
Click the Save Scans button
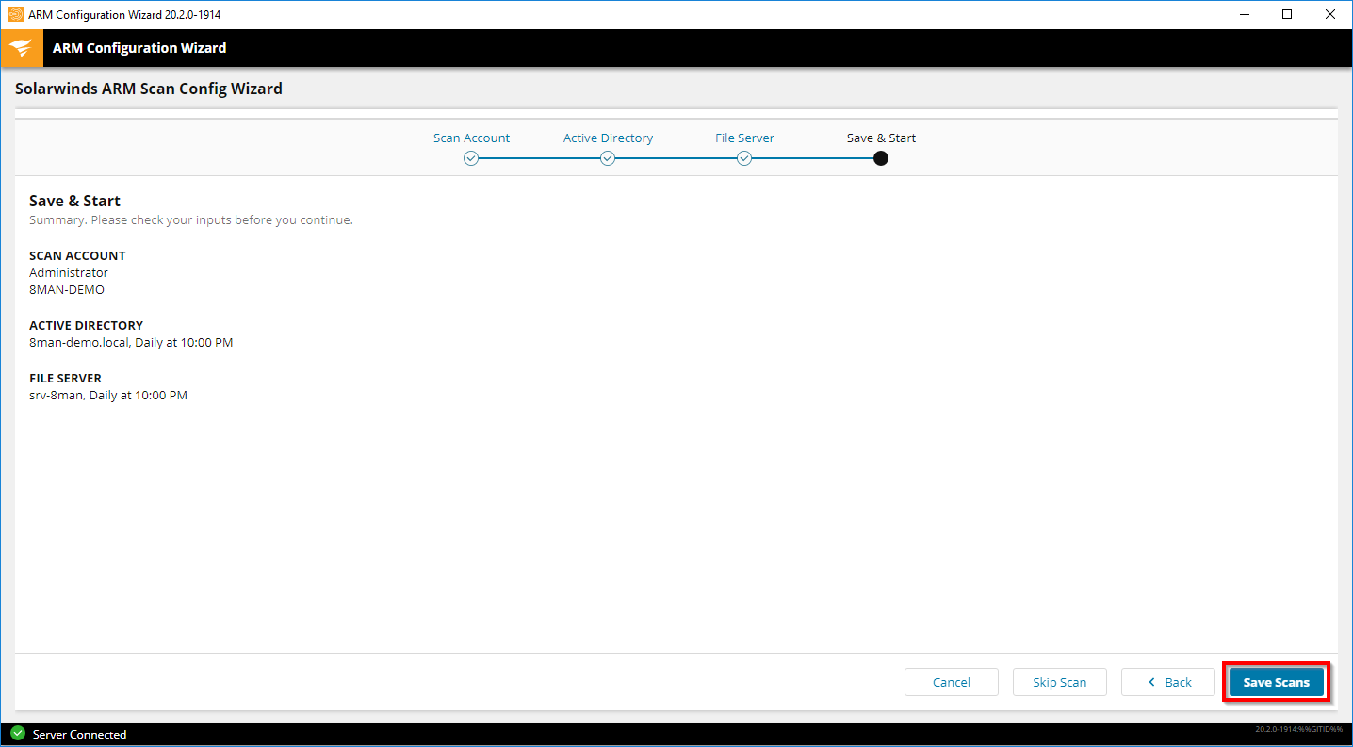click(x=1276, y=682)
